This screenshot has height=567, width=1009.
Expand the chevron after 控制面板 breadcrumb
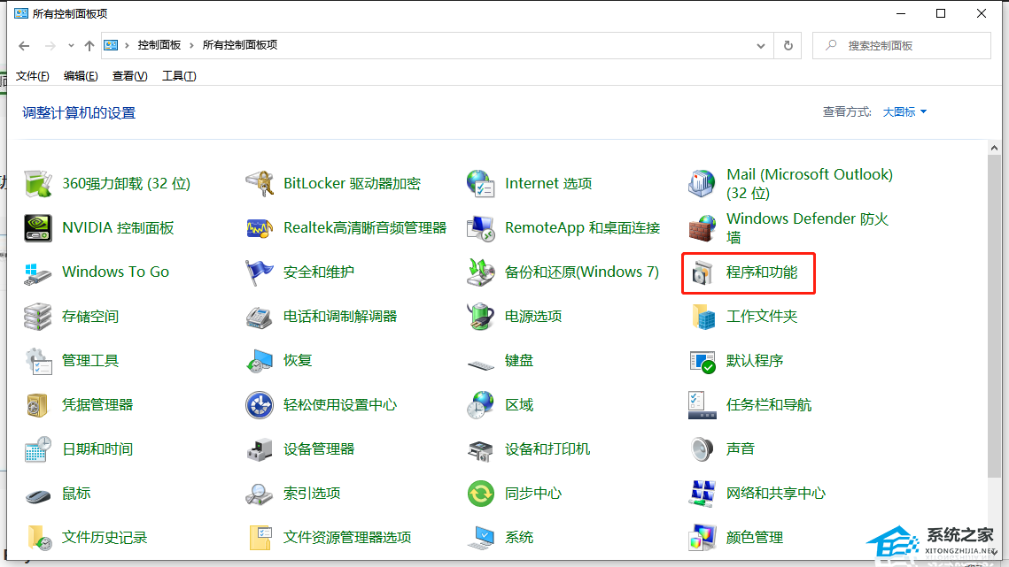pos(191,45)
